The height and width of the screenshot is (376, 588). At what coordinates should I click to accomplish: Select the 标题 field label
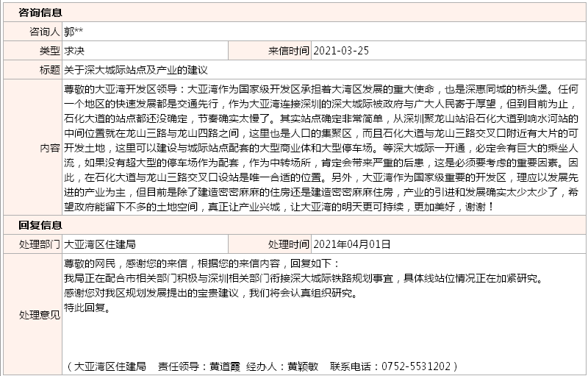[49, 71]
